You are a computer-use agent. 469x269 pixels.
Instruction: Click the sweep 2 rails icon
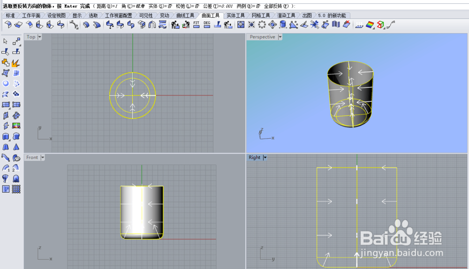click(16, 168)
